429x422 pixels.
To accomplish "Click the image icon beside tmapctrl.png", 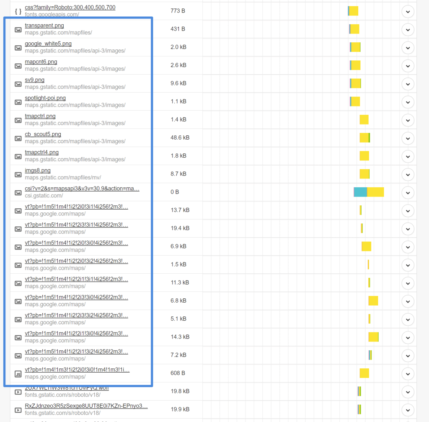I will tap(18, 120).
